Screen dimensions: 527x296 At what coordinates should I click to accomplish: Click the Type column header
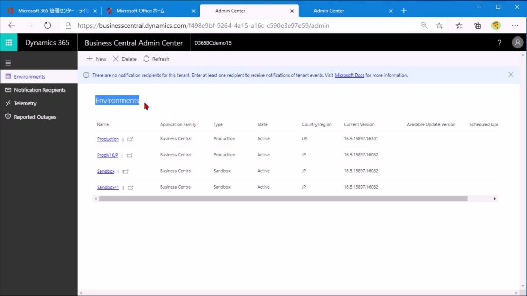click(x=218, y=124)
